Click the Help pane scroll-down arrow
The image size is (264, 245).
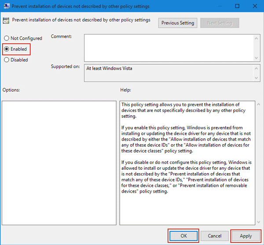click(259, 222)
